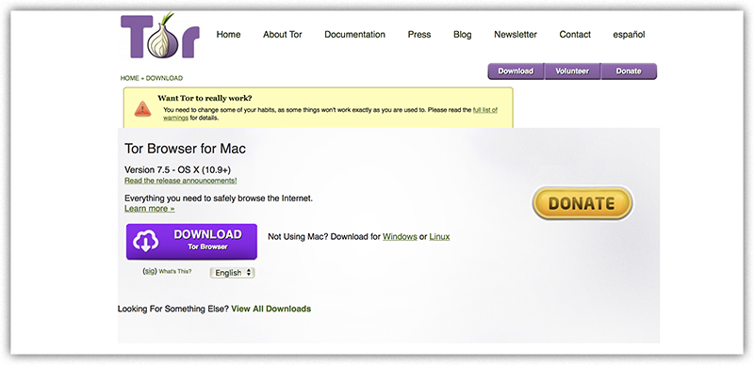Follow the Learn more link
This screenshot has width=754, height=365.
click(x=149, y=209)
